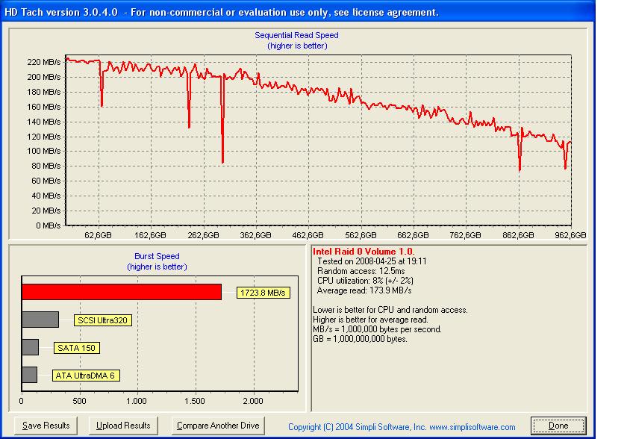Click the 220 MB/s axis label

(x=44, y=62)
